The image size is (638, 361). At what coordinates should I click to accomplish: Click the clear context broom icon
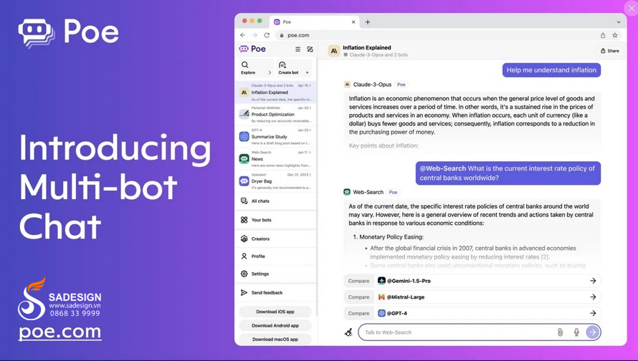(x=348, y=332)
